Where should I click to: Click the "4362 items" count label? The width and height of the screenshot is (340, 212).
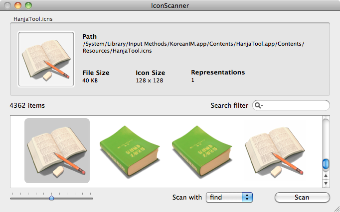pos(27,105)
